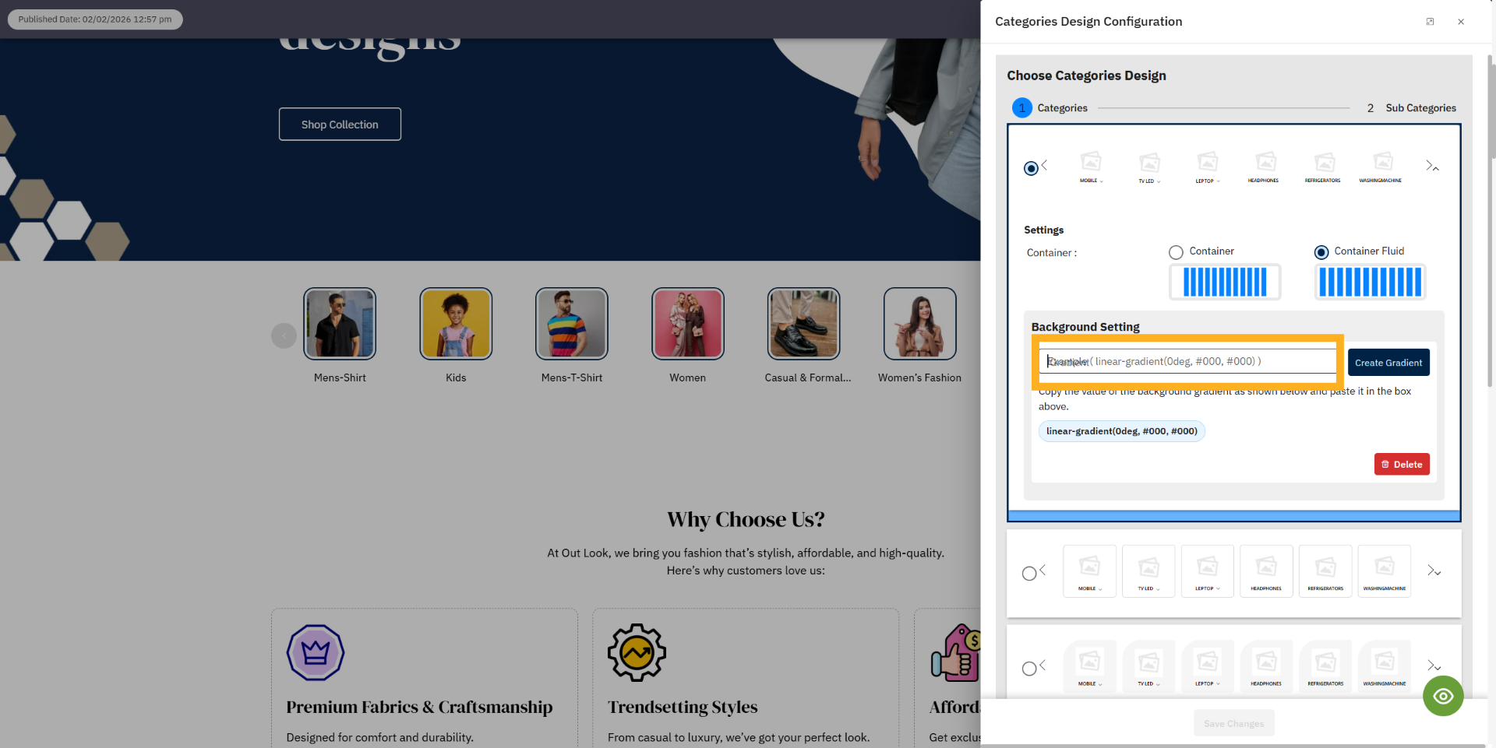1496x748 pixels.
Task: Click the categories carousel previous arrow on page
Action: pyautogui.click(x=284, y=335)
